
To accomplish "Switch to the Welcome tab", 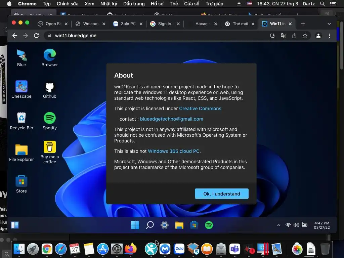I will point(90,24).
